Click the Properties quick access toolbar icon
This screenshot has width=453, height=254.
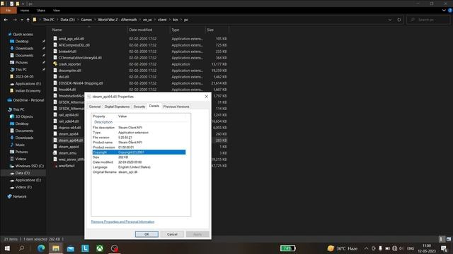(12, 4)
